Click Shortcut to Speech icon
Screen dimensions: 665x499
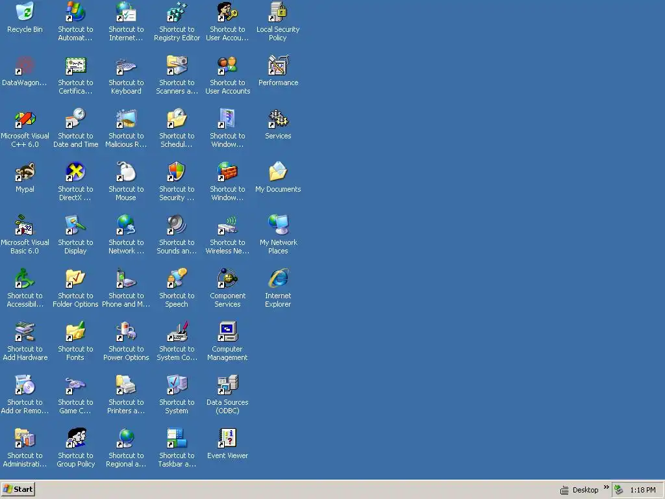pyautogui.click(x=177, y=278)
